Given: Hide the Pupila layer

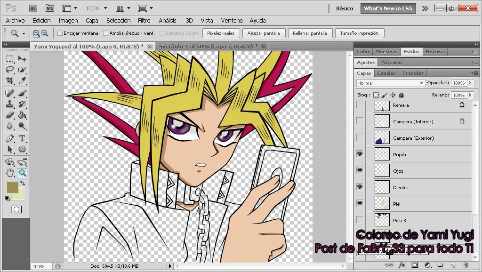Looking at the screenshot, I should [x=360, y=154].
